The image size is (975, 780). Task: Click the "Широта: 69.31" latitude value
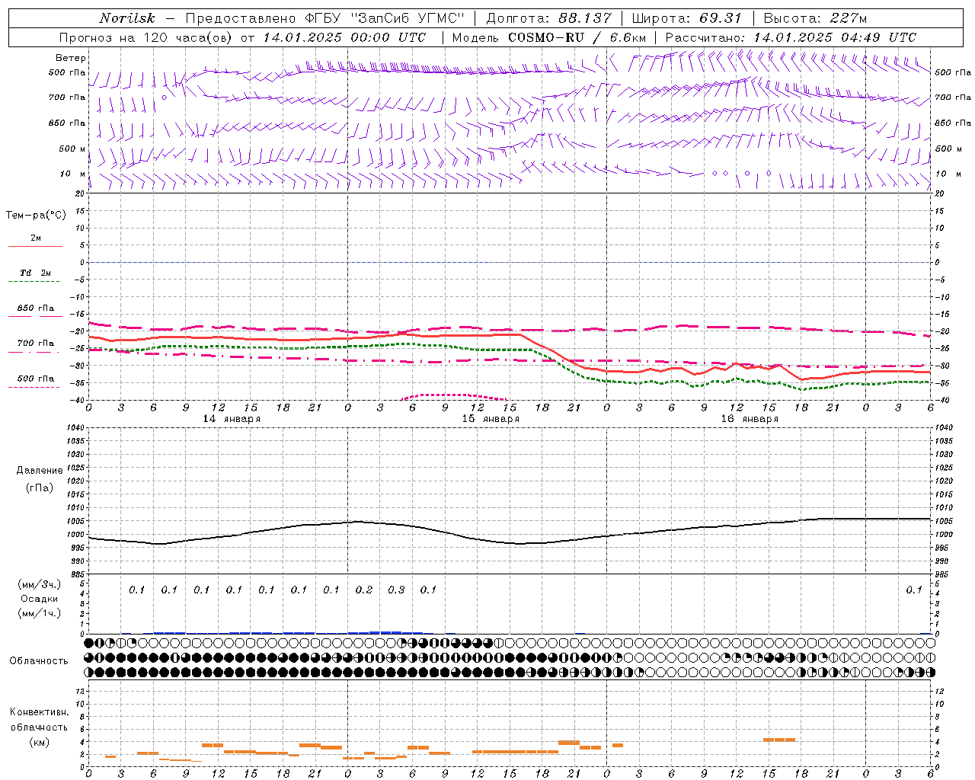[686, 18]
